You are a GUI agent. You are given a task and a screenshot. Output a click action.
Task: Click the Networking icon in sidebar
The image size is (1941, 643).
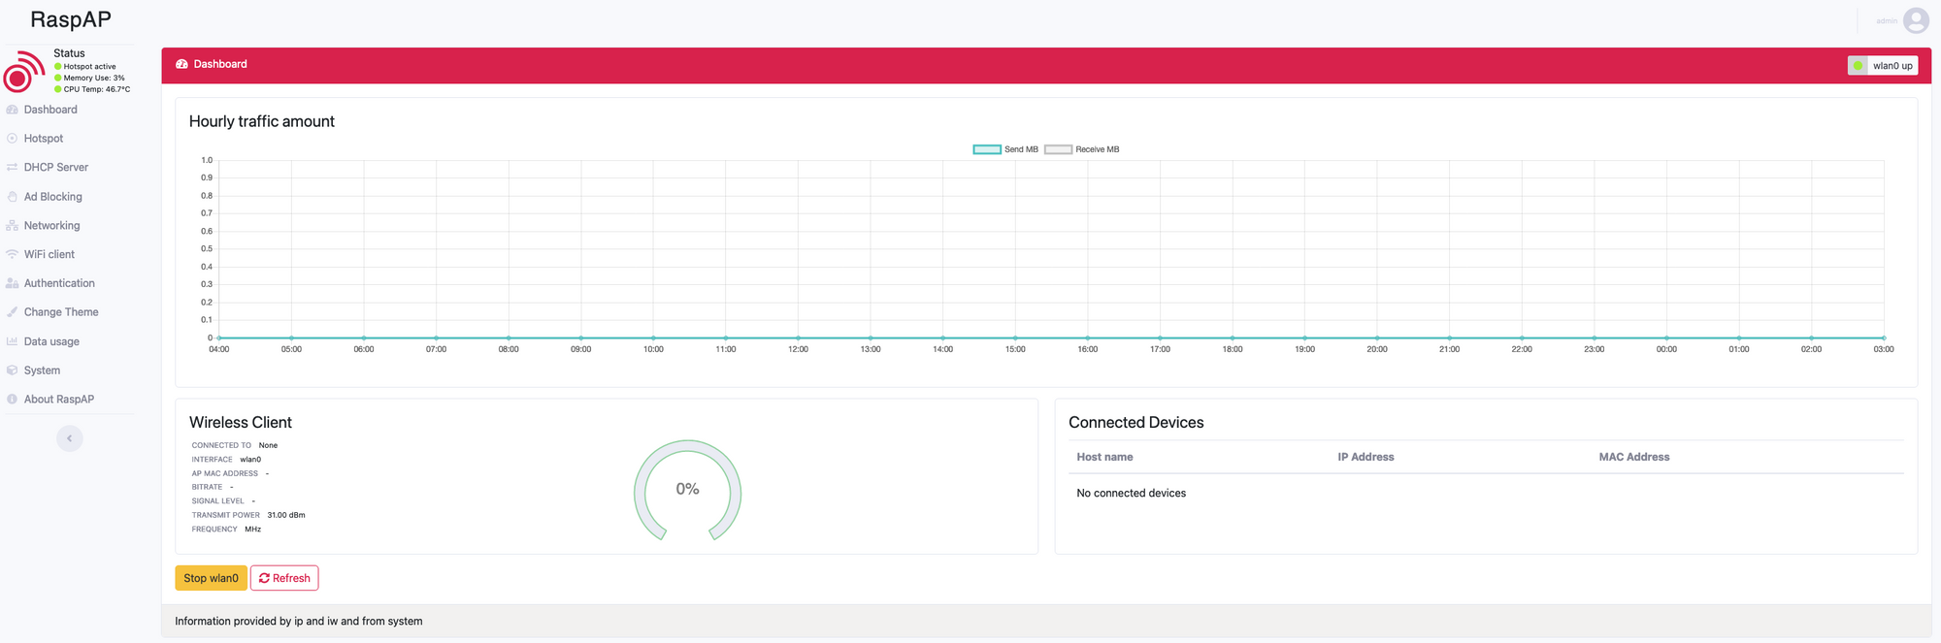click(x=12, y=226)
